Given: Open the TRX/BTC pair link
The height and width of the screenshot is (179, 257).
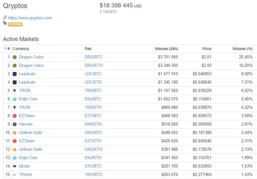Looking at the screenshot, I should [93, 90].
